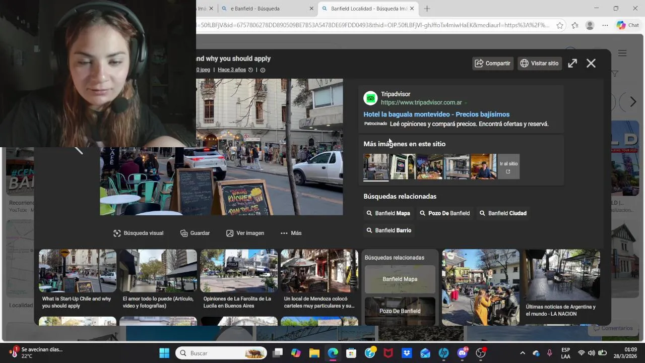645x363 pixels.
Task: Click next arrow on Bing results carousel
Action: coord(633,102)
